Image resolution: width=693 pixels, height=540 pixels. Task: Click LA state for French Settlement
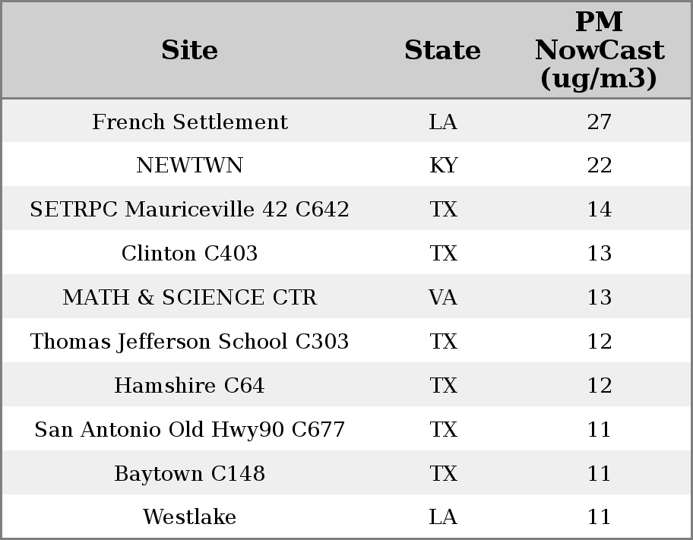[x=443, y=122]
